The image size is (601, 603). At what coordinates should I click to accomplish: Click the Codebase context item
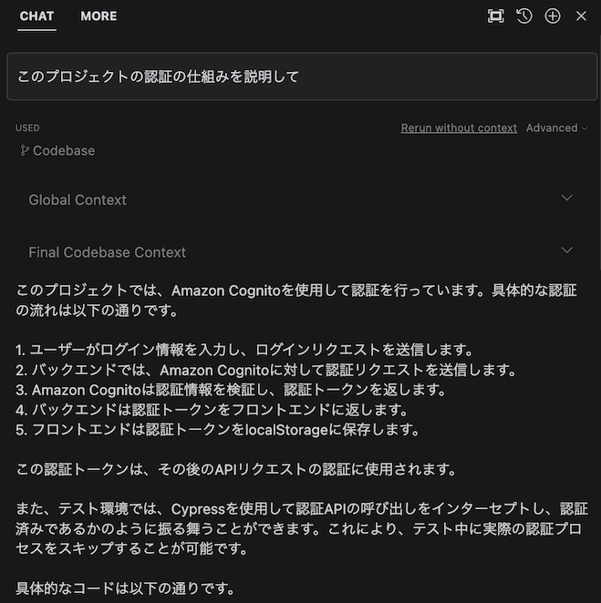click(57, 150)
